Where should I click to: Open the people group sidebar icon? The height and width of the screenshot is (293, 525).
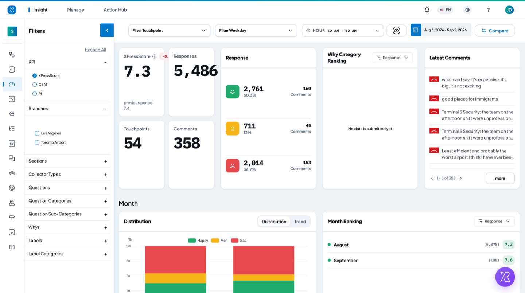[12, 173]
